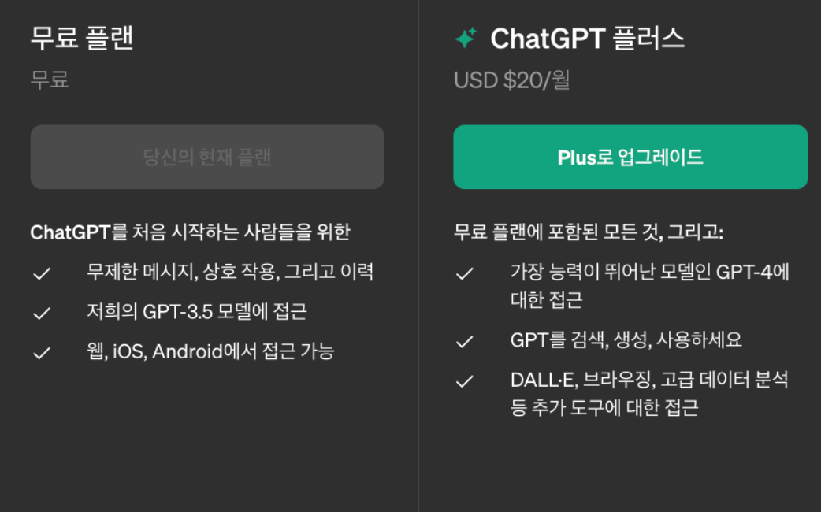Click the Plus로 업그레이드 button

pos(630,157)
